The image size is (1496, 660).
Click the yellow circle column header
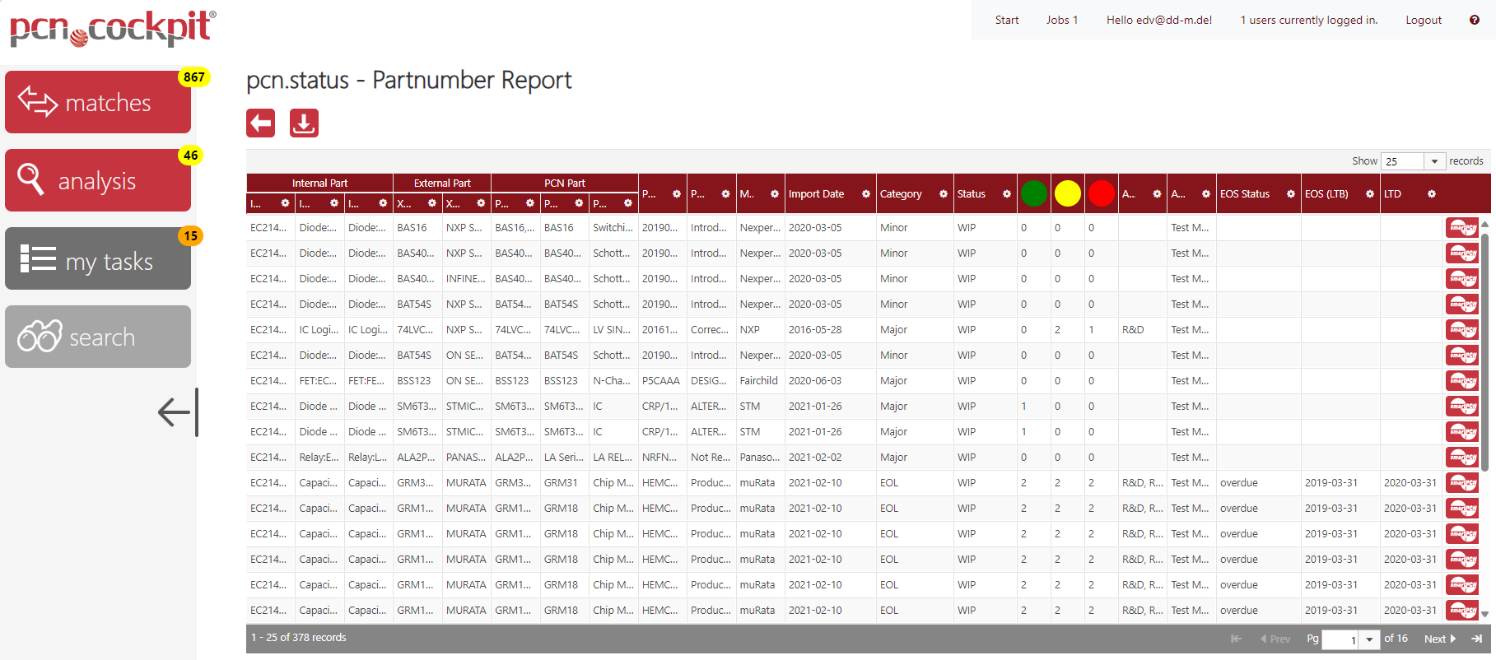click(1067, 193)
